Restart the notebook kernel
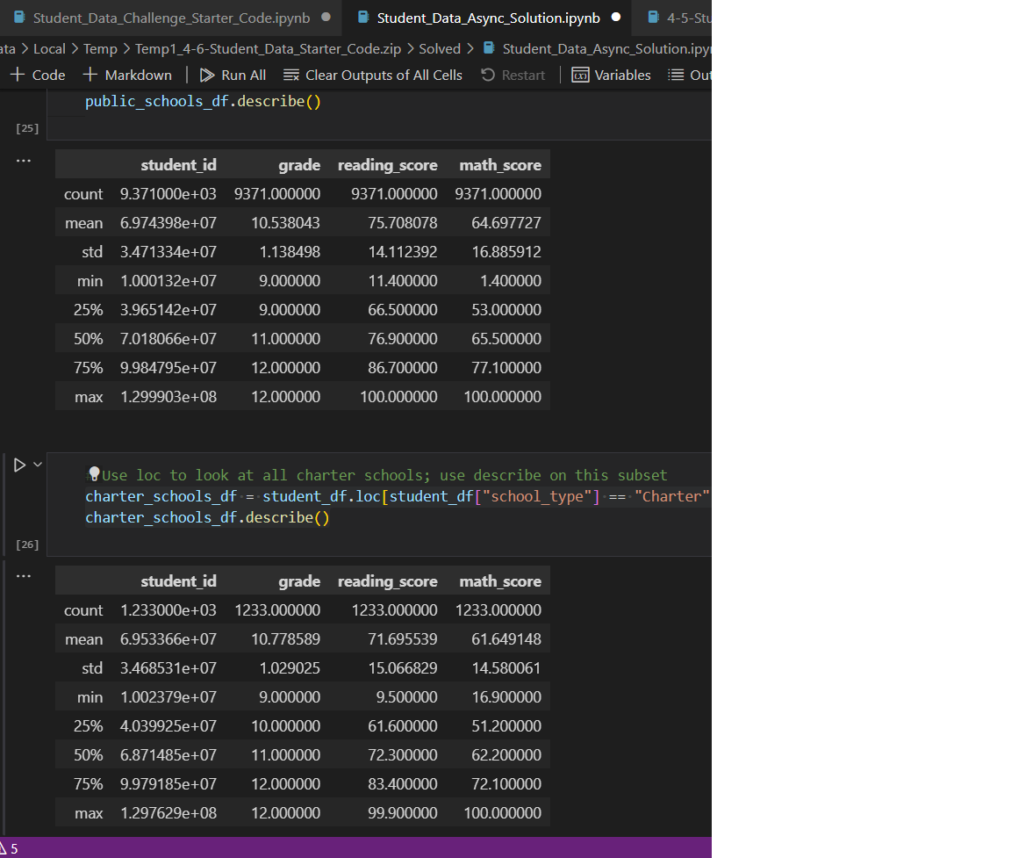 513,75
